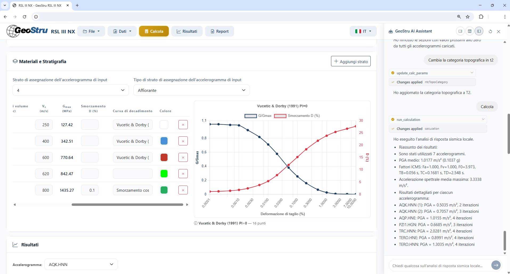
Task: Toggle G/Gmax series in chart legend
Action: tap(258, 116)
